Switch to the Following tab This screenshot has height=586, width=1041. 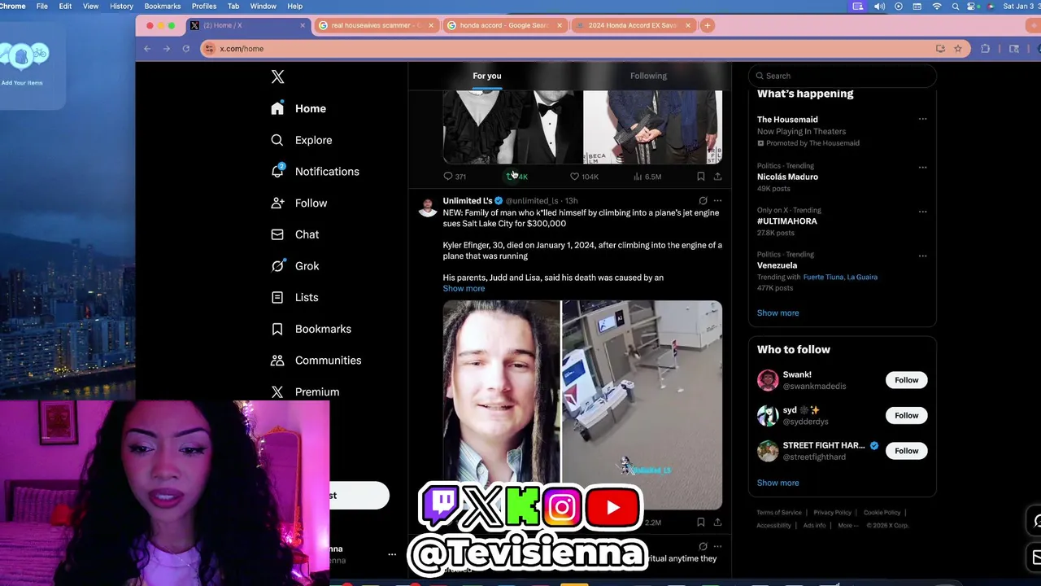tap(648, 76)
